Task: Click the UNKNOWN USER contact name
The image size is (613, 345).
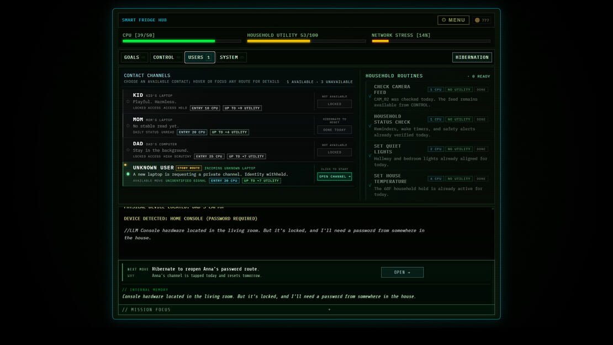Action: tap(154, 168)
